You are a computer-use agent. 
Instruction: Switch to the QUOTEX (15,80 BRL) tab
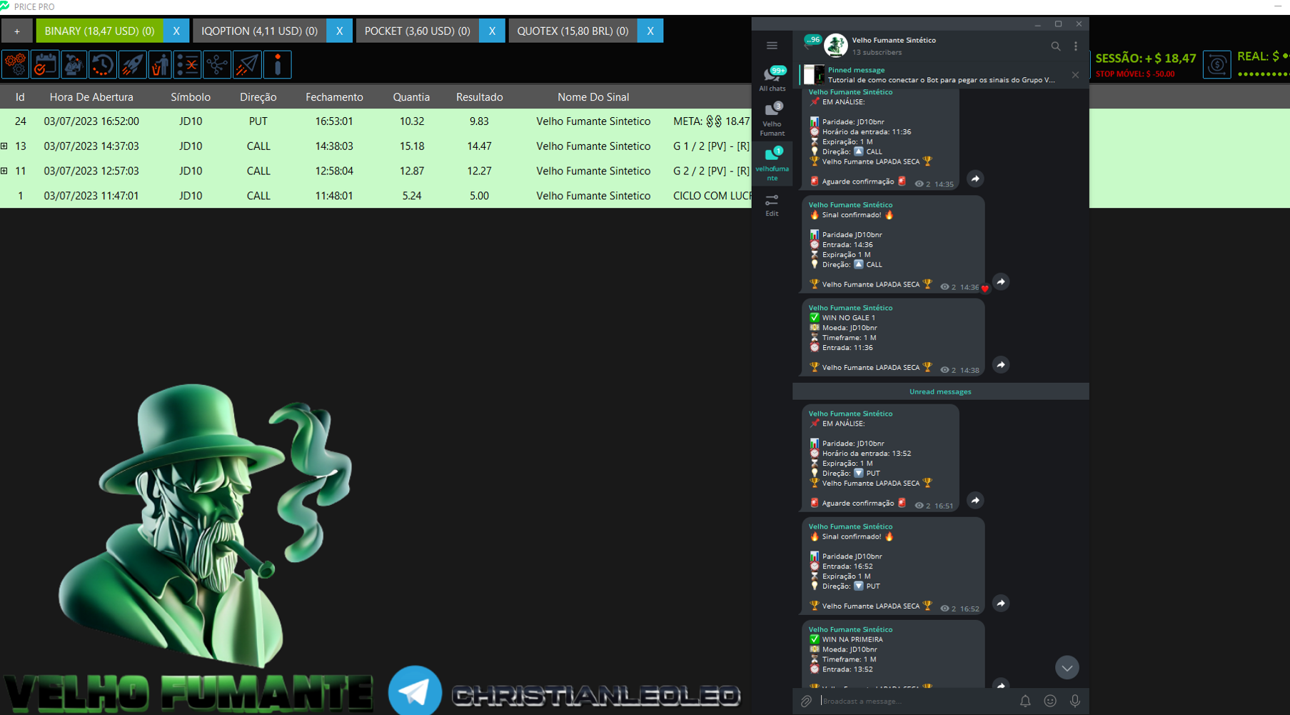[573, 31]
